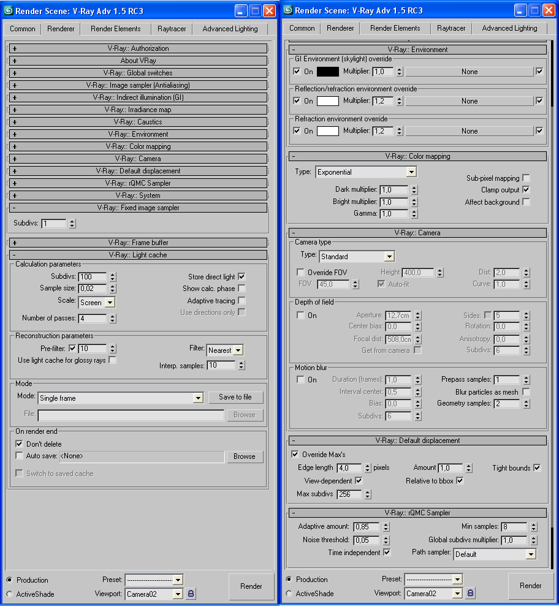Switch to Common tab in right window

coord(302,28)
